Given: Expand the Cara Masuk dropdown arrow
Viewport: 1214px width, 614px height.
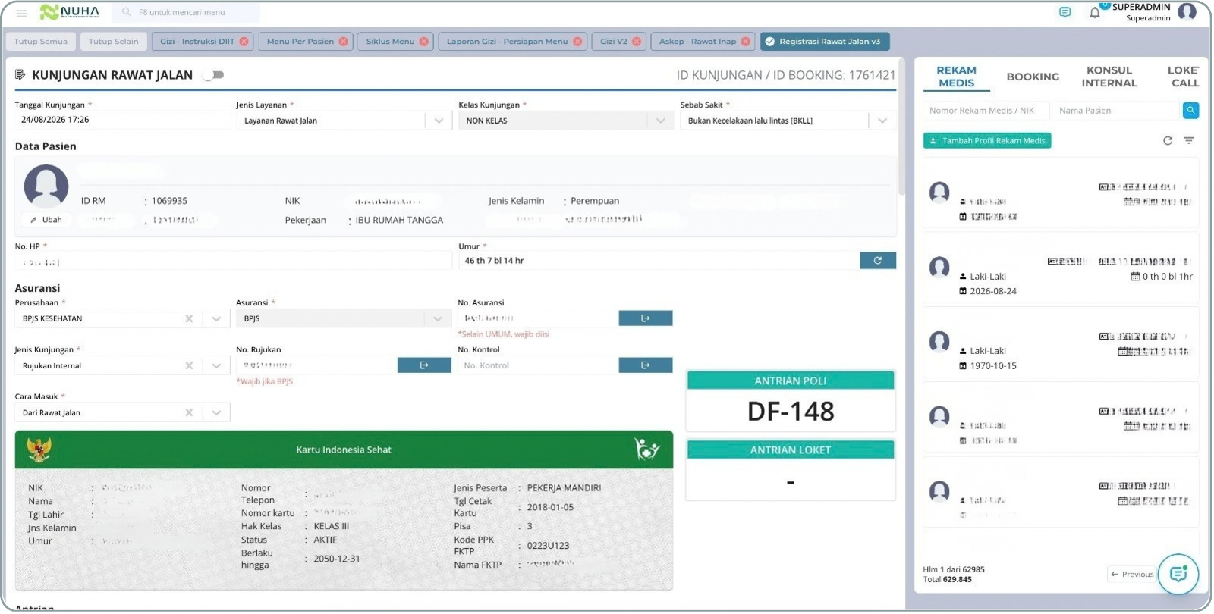Looking at the screenshot, I should [216, 413].
